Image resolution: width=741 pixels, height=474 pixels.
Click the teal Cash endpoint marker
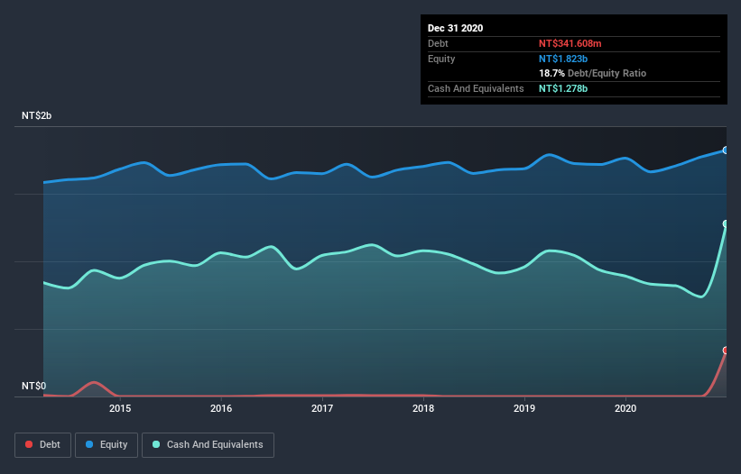point(726,223)
